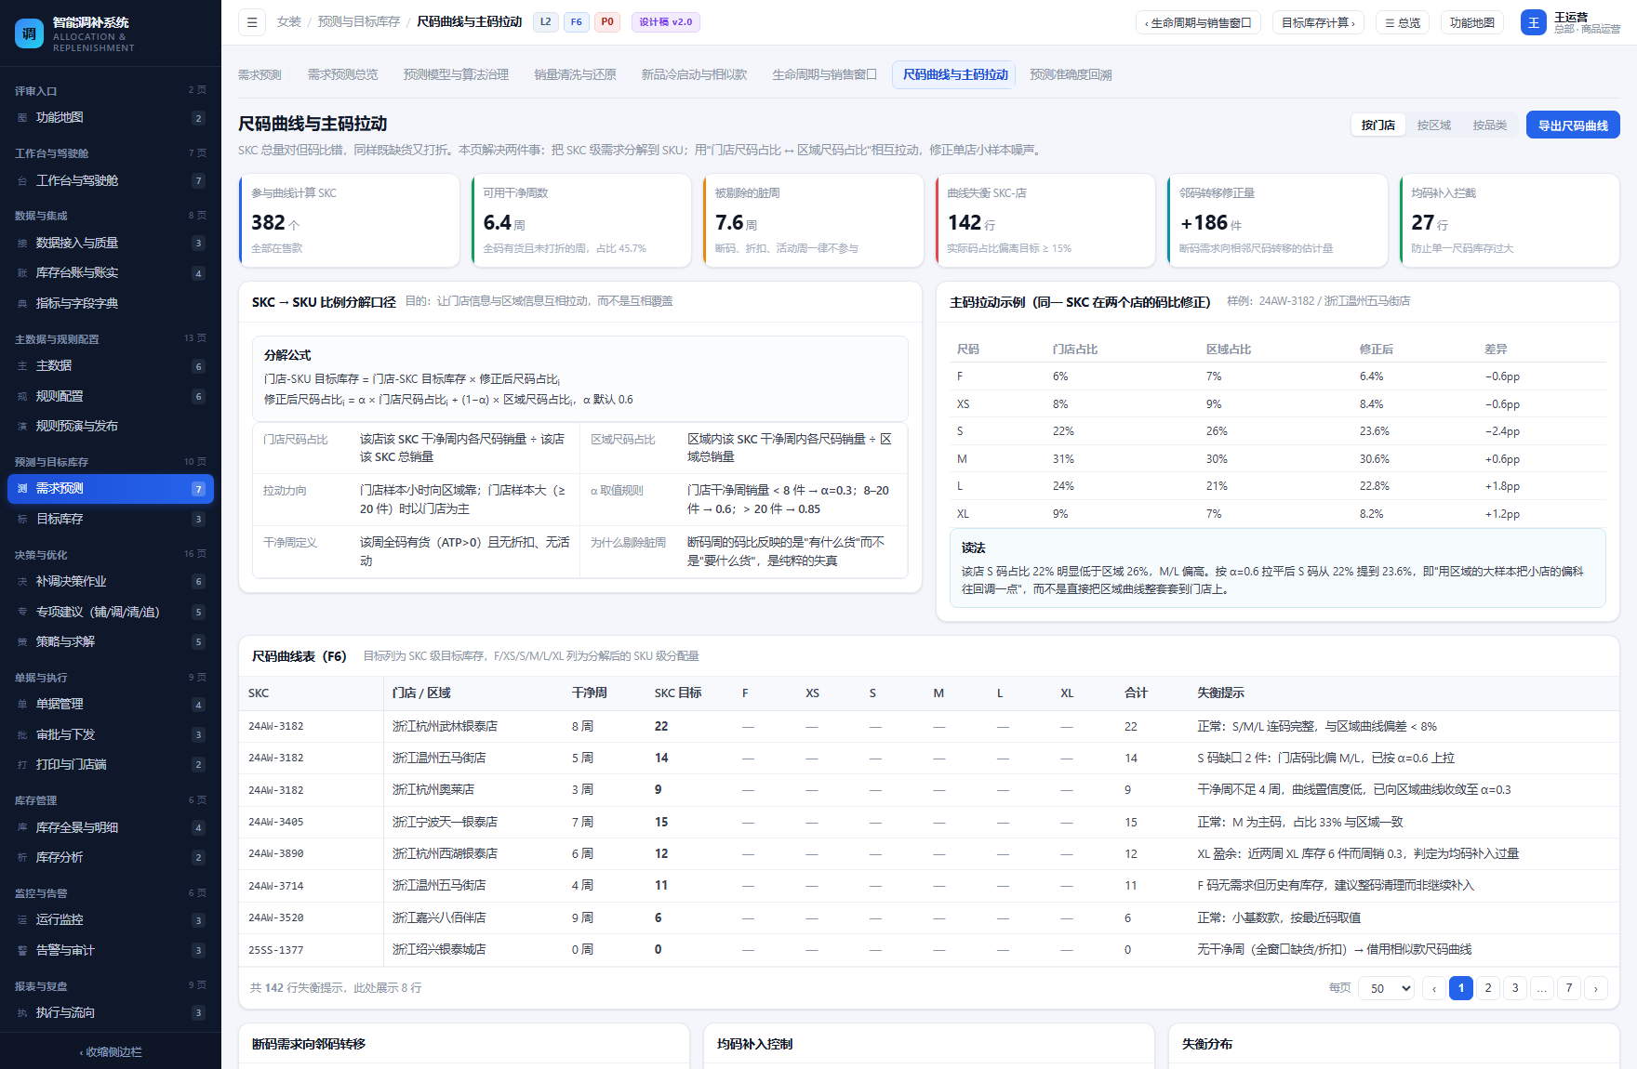Switch view to 按区域 segment
Viewport: 1637px width, 1069px height.
[x=1433, y=125]
